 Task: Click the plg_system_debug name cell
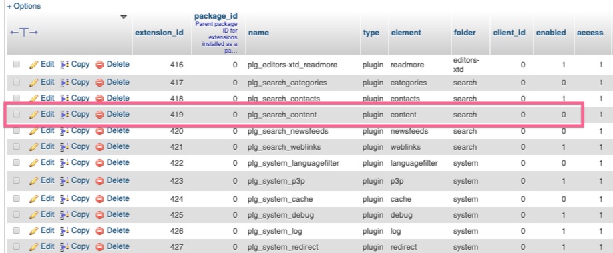(280, 215)
